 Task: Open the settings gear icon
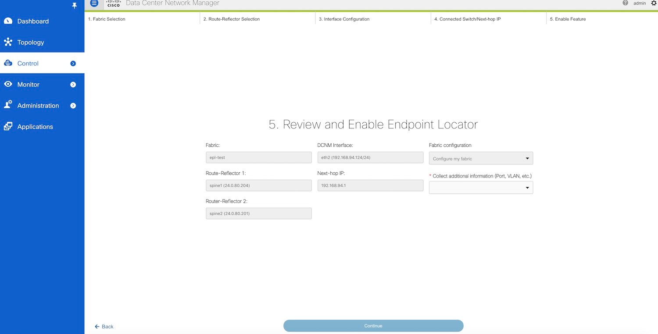point(653,3)
